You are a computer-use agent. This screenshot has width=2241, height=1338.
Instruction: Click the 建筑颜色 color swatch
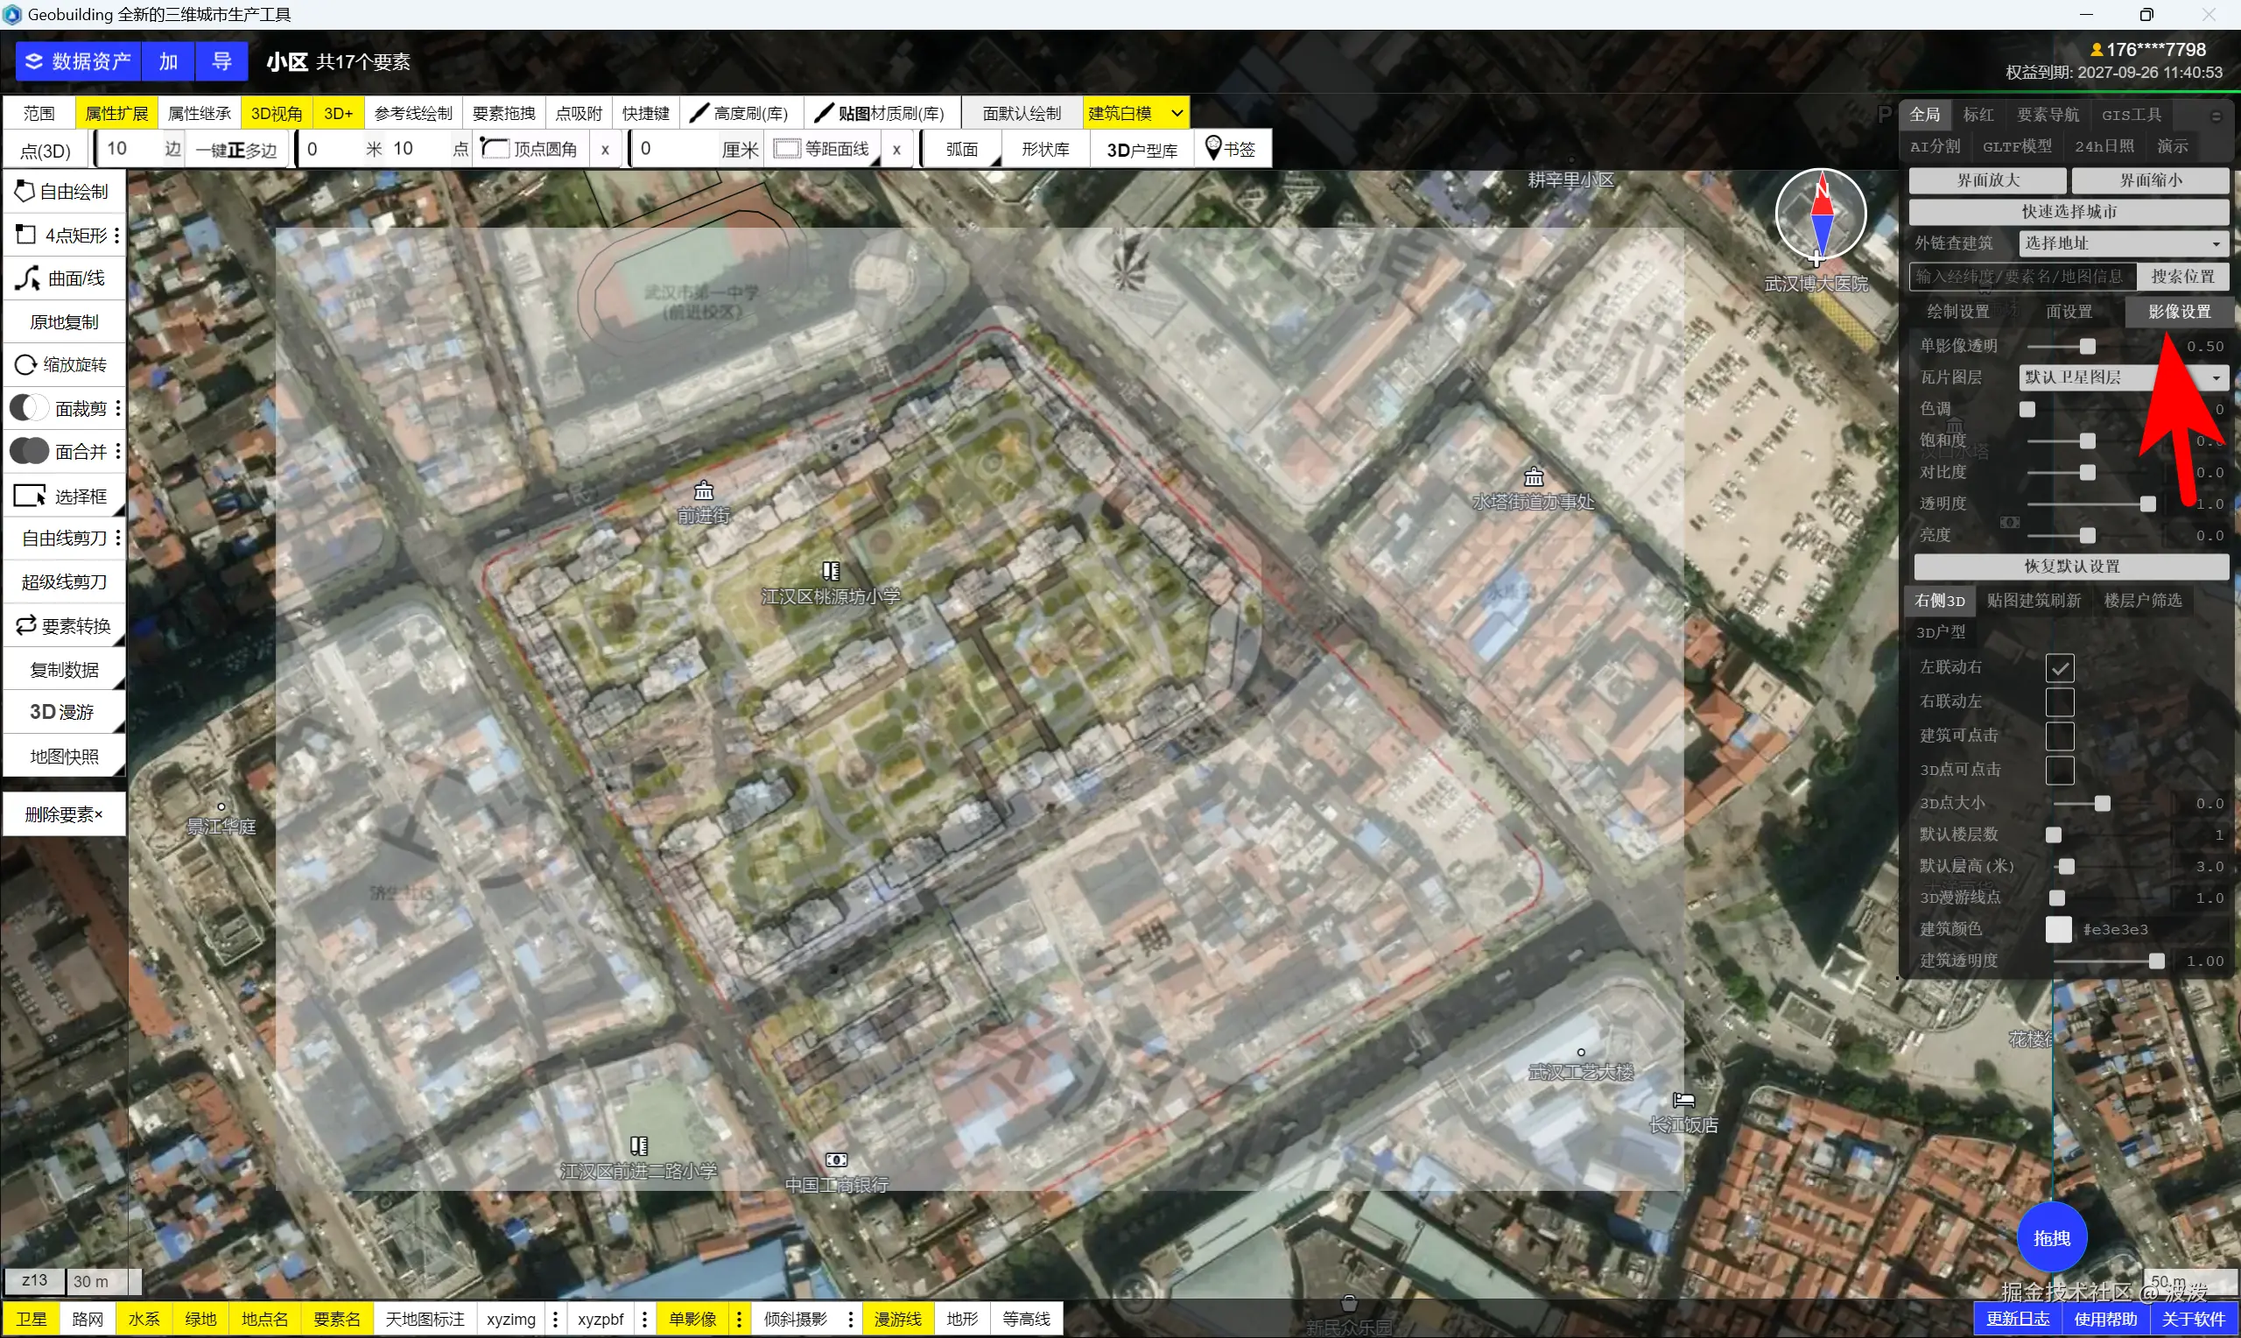(x=2058, y=930)
